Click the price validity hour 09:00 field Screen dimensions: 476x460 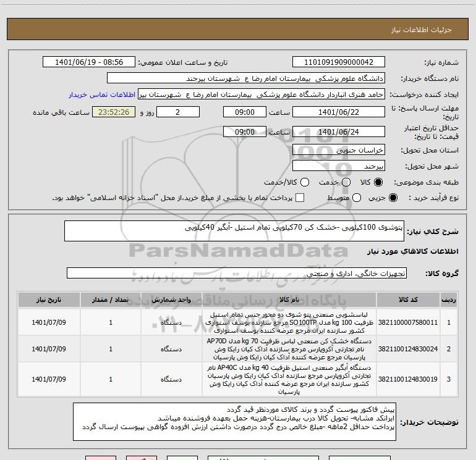(x=245, y=132)
